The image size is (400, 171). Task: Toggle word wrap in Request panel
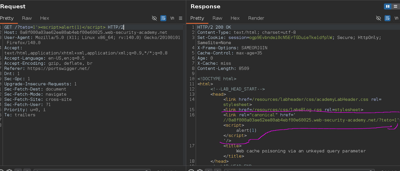pos(163,18)
